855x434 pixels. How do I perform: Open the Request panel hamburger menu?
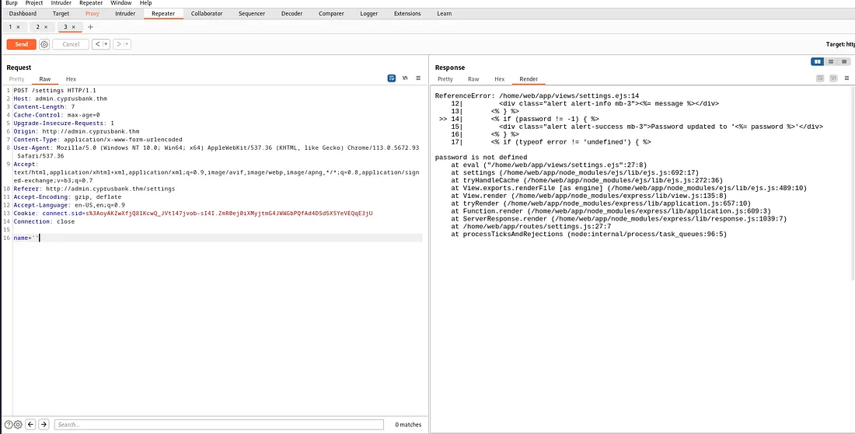click(418, 78)
